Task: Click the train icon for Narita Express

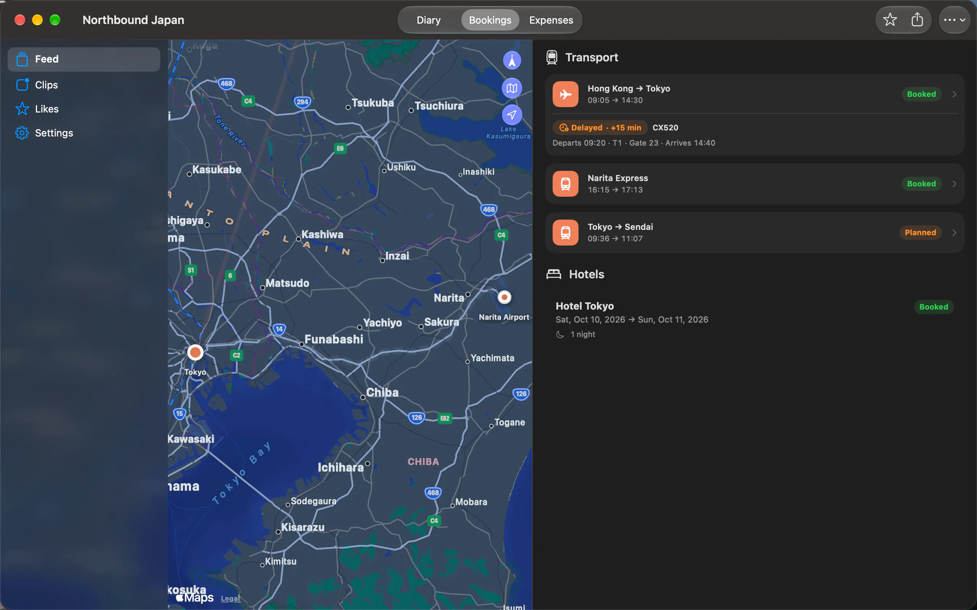Action: 565,183
